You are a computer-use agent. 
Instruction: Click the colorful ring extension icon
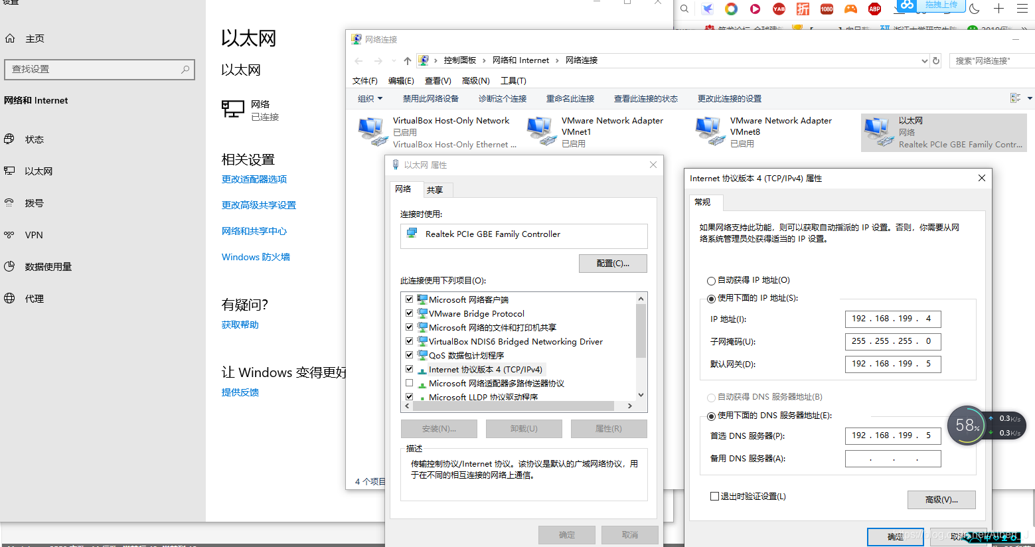click(x=731, y=9)
